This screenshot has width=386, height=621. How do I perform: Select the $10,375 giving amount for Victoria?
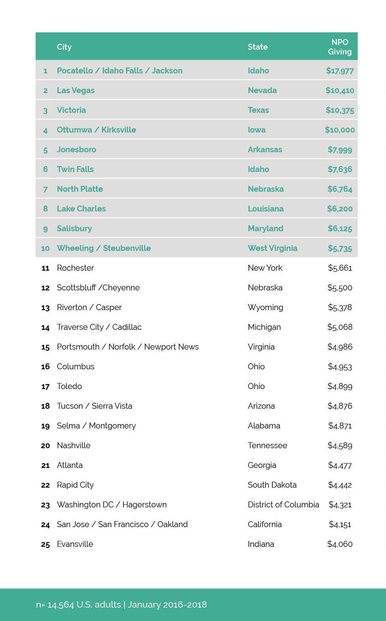click(x=339, y=110)
